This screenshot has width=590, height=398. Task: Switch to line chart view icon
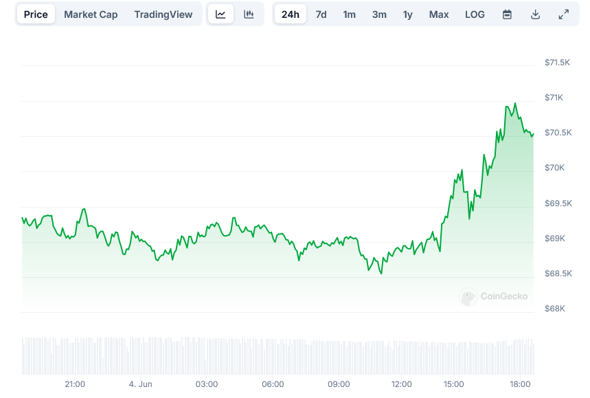tap(220, 14)
